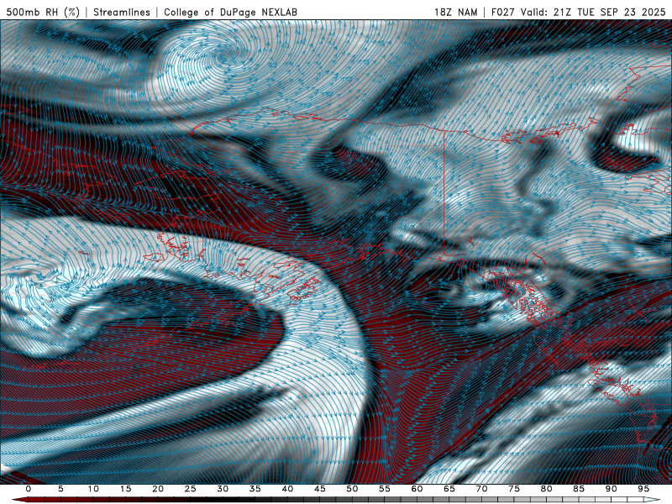Click the colorbar label "50"
Screen dimensions: 672x504
pyautogui.click(x=352, y=489)
